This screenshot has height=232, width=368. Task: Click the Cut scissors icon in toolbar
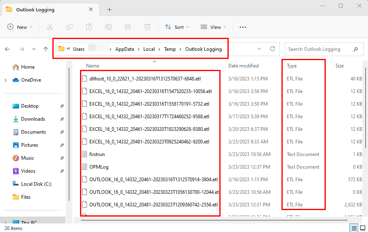coord(50,27)
